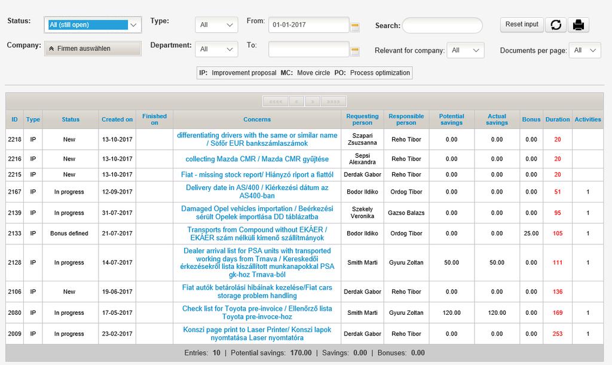Click potential savings value 120.00
The height and width of the screenshot is (365, 612).
(452, 313)
